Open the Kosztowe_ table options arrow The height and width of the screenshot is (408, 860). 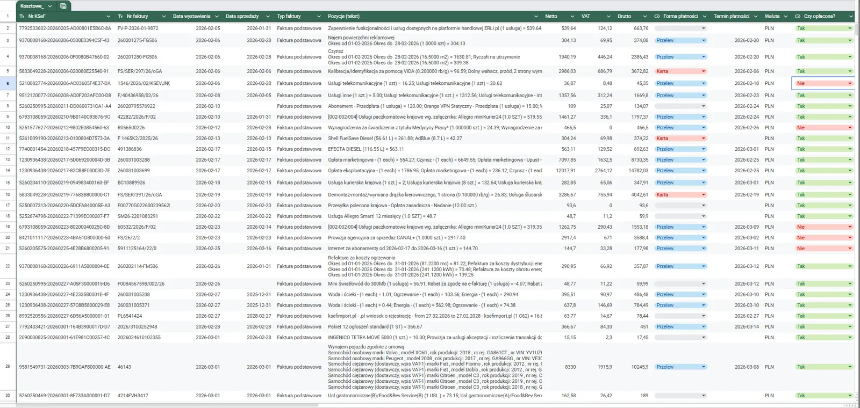(x=50, y=6)
